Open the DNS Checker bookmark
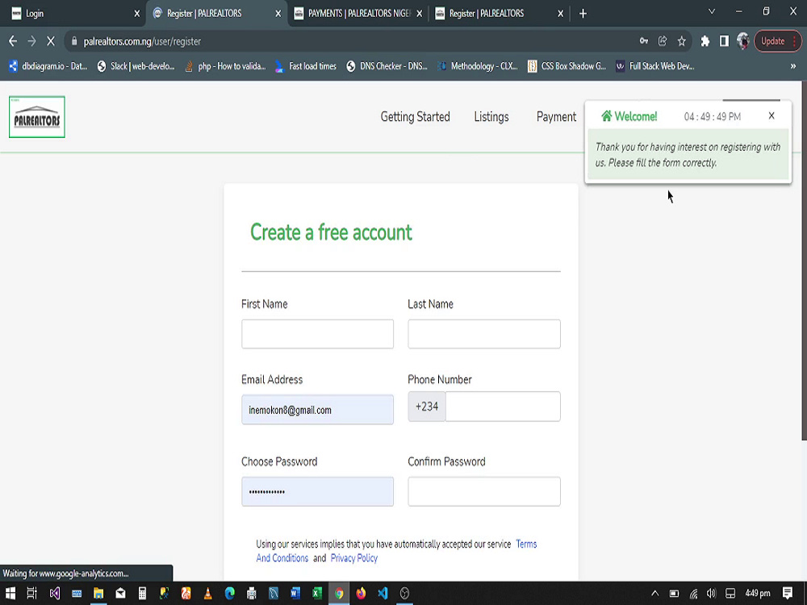 [387, 66]
